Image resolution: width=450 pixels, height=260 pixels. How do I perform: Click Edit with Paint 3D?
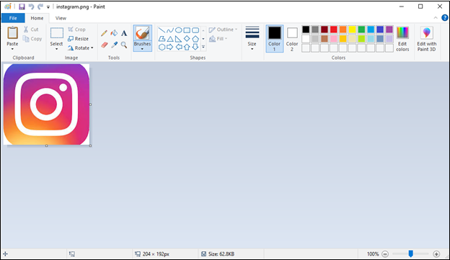pos(426,39)
